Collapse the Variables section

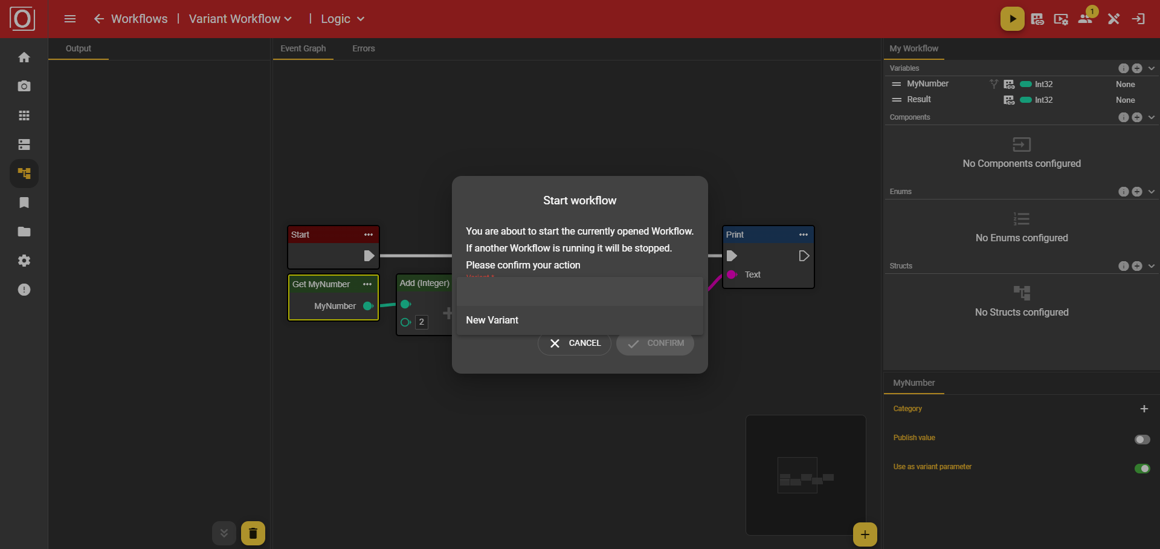click(1150, 68)
